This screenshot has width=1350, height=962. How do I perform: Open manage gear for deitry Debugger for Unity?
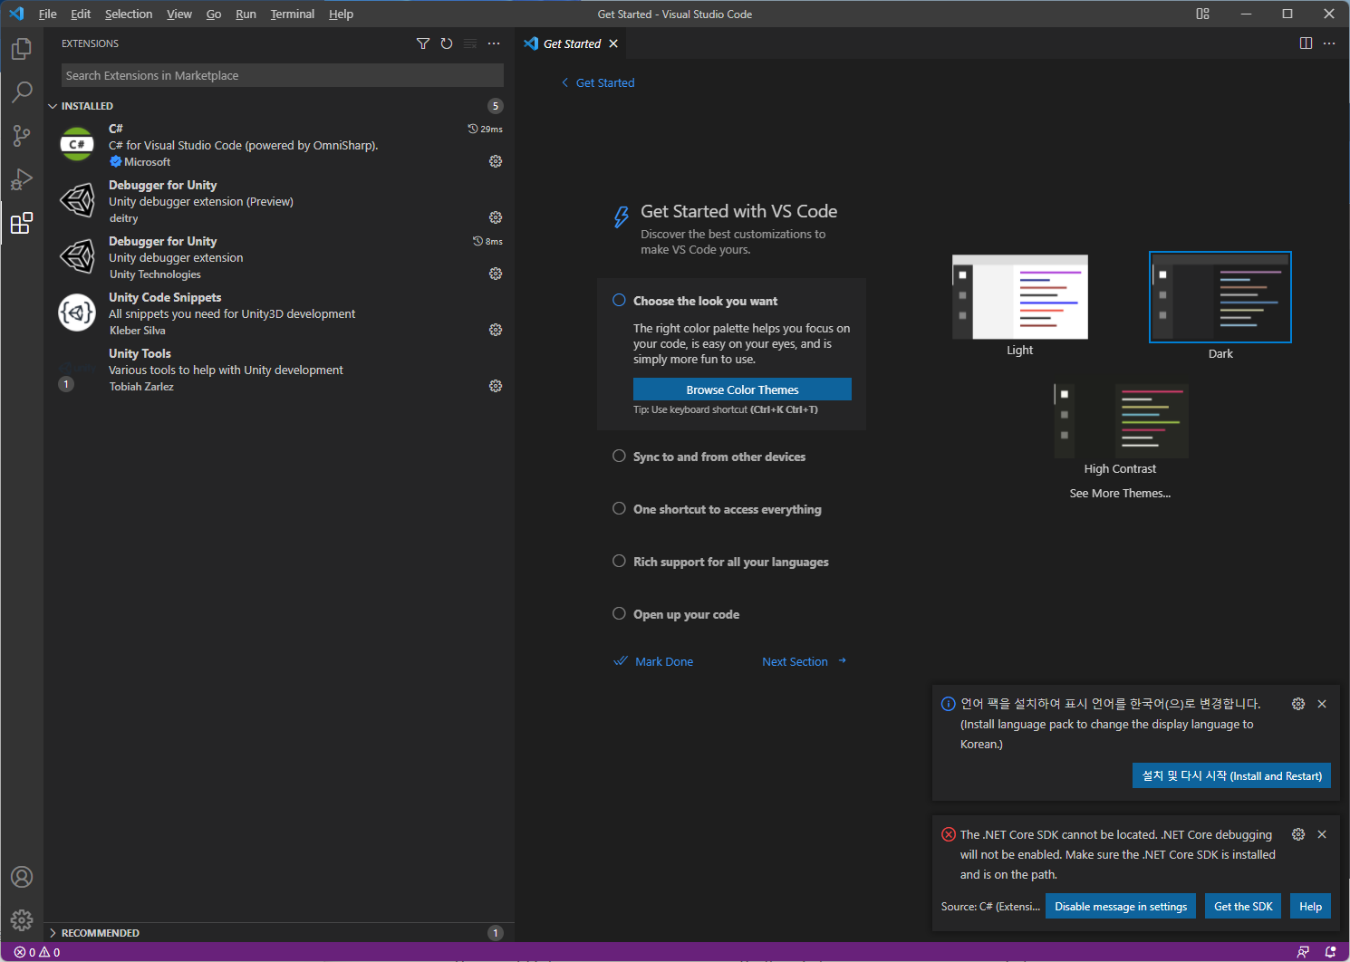tap(496, 217)
